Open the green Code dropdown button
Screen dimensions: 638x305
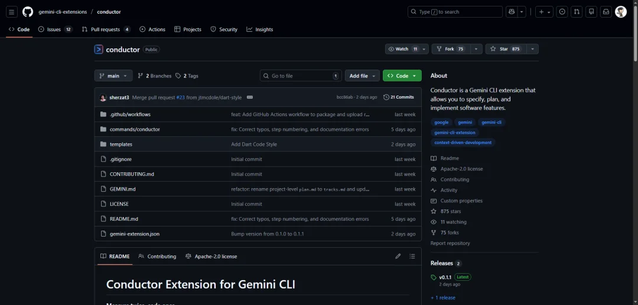(402, 76)
